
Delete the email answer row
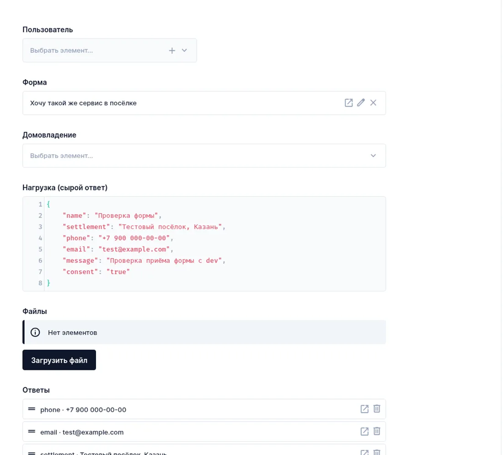[377, 432]
